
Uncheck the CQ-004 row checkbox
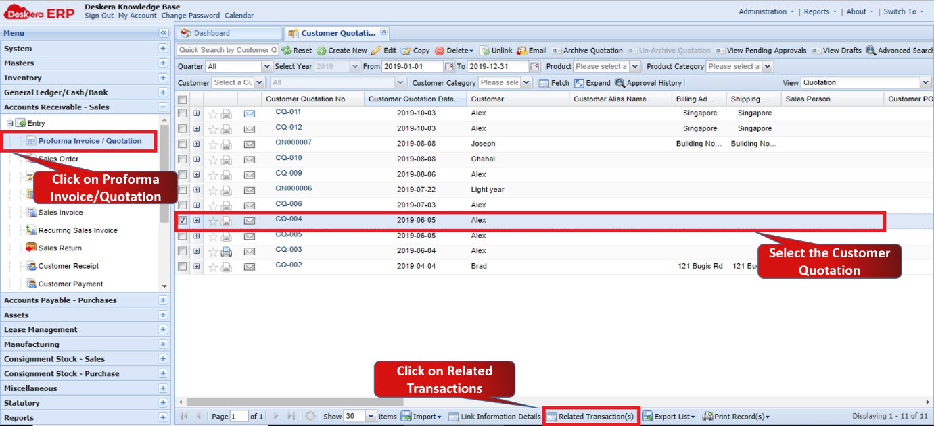coord(182,220)
